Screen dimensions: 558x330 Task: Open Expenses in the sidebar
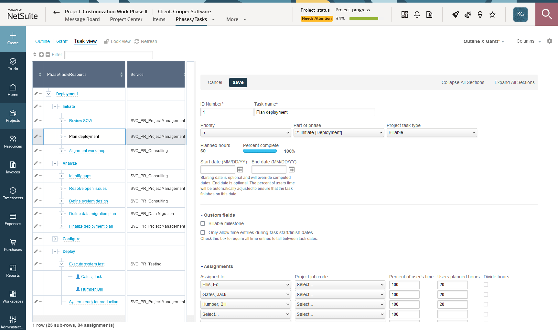point(13,219)
